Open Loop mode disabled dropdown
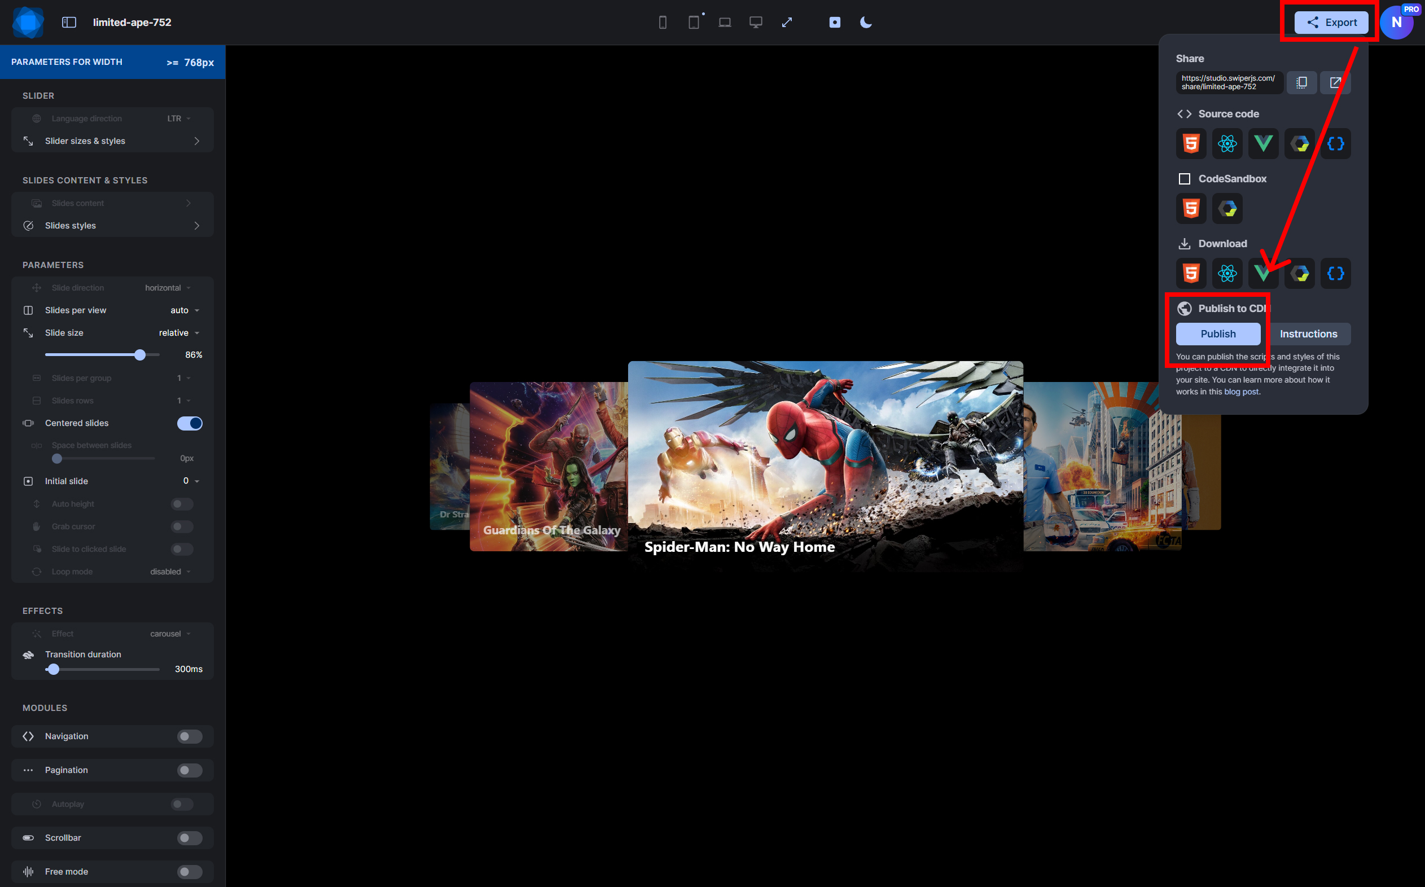This screenshot has height=887, width=1425. (x=170, y=572)
